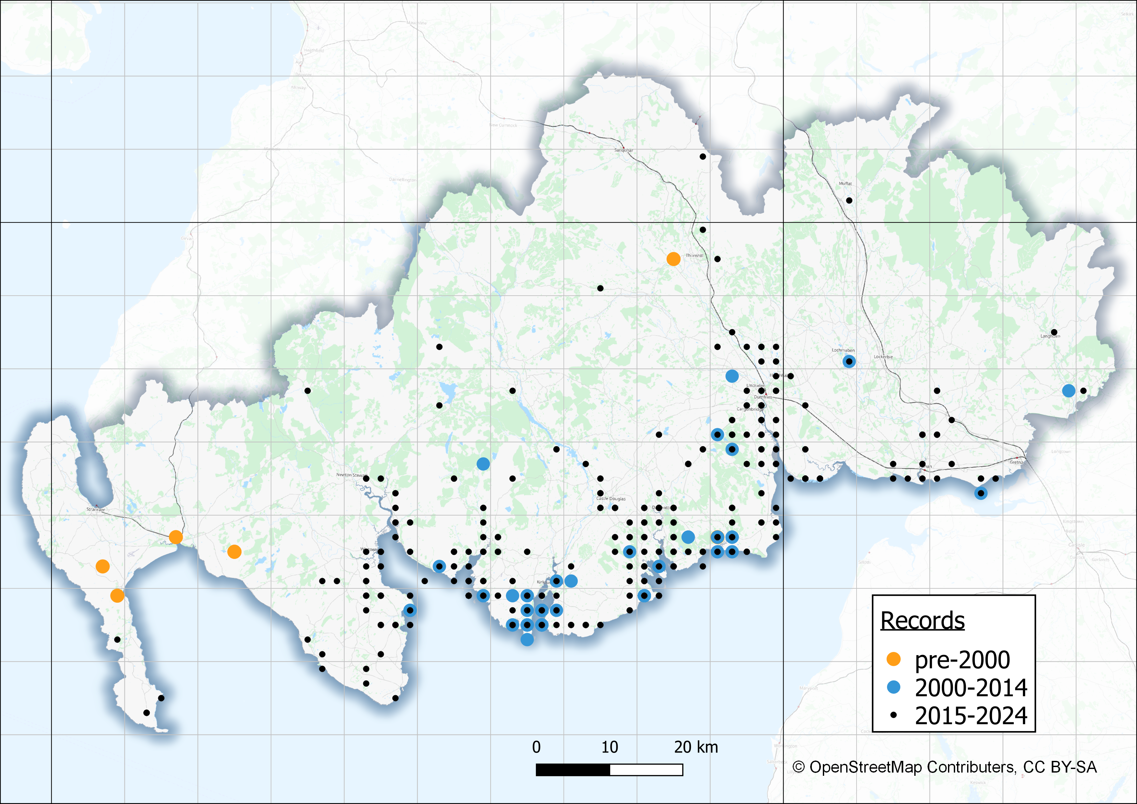
Task: Click the 10 scale bar label
Action: 610,747
